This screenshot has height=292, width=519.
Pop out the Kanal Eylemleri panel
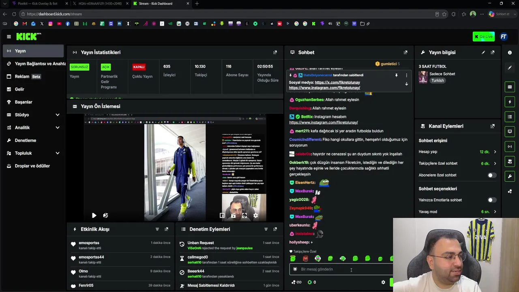493,126
